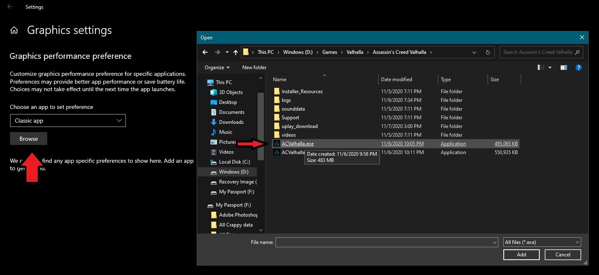Click the Recovery Image drive icon
This screenshot has width=599, height=275.
[214, 182]
